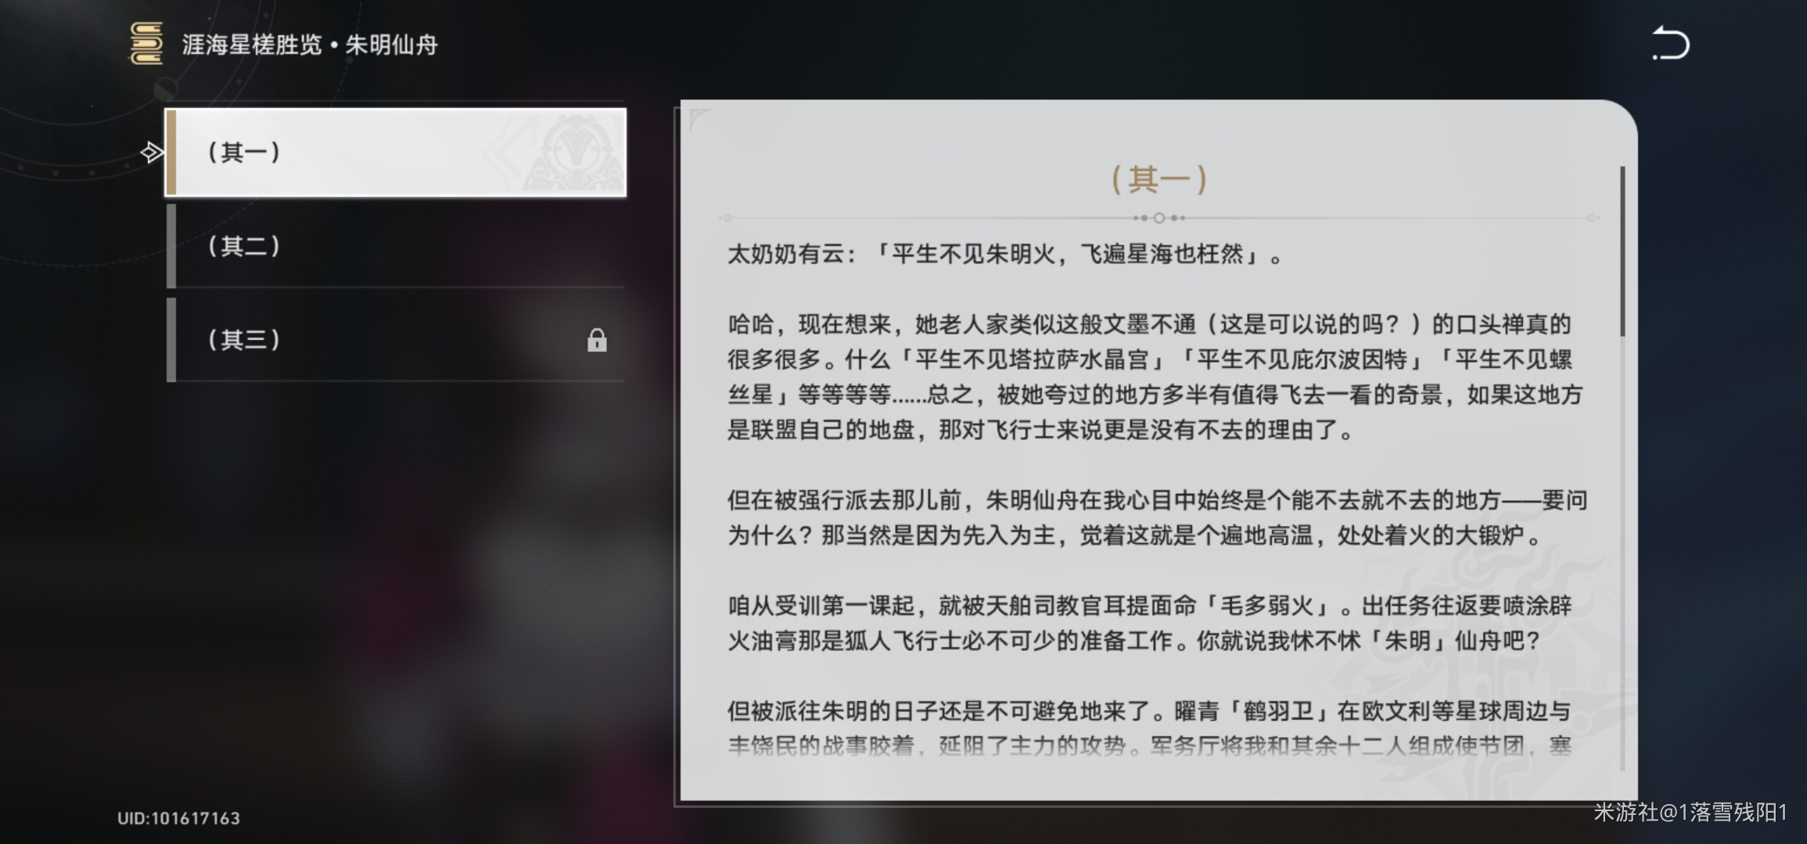Screen dimensions: 1807x844
Task: Select the （其一） chapter tab
Action: (x=396, y=152)
